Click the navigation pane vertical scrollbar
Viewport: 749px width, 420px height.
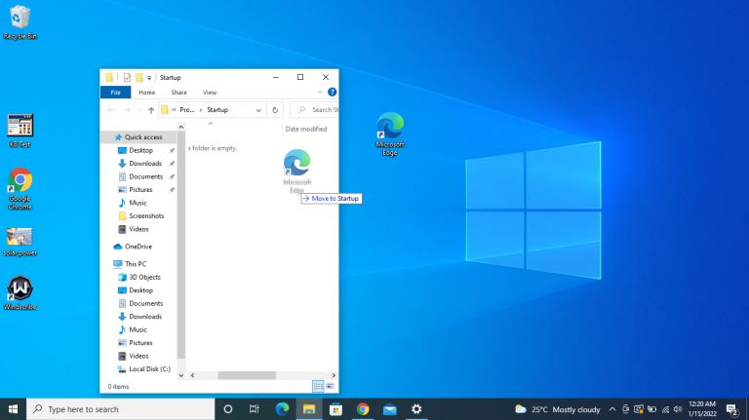(181, 246)
